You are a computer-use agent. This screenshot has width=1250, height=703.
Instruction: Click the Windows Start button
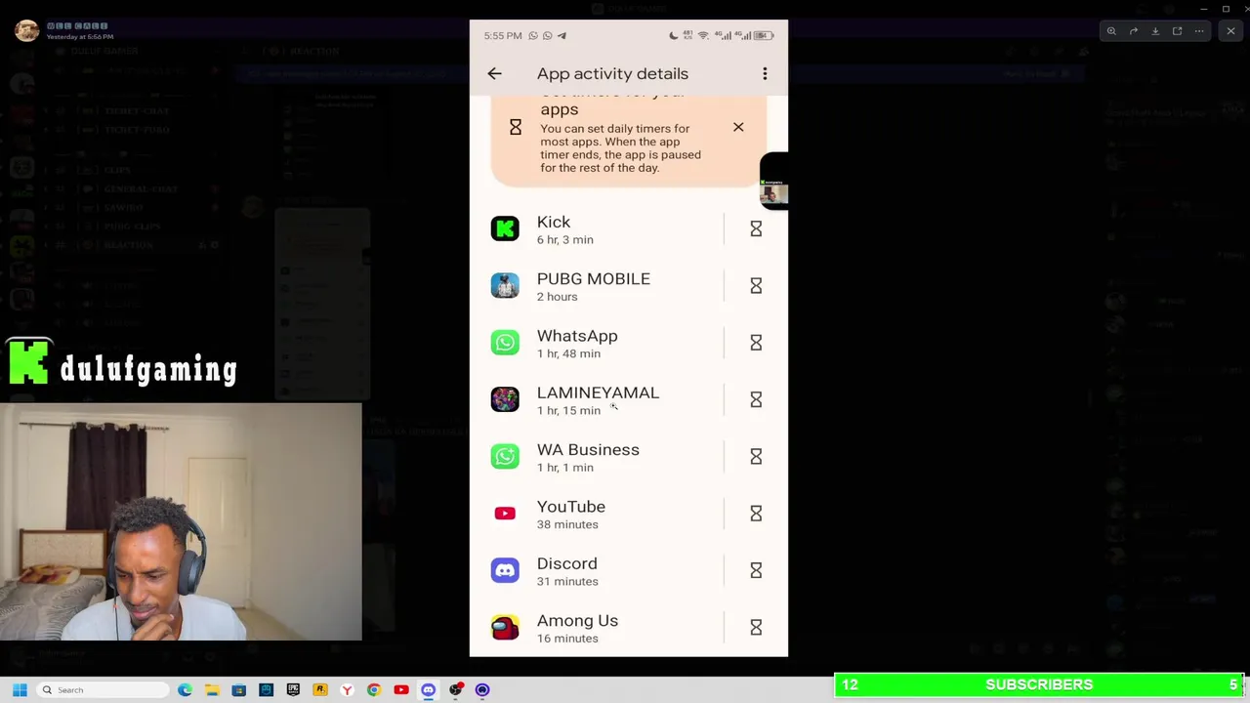pyautogui.click(x=20, y=690)
